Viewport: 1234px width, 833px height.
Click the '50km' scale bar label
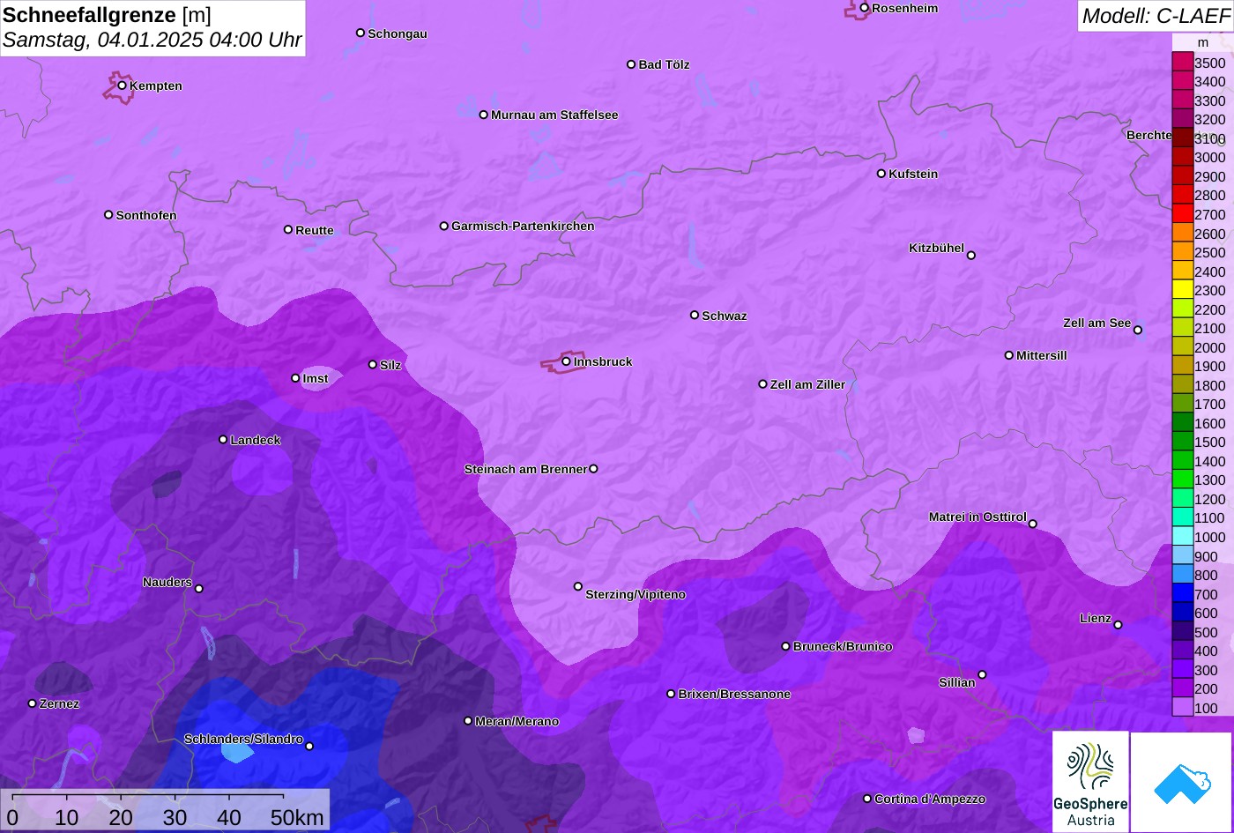[x=297, y=818]
